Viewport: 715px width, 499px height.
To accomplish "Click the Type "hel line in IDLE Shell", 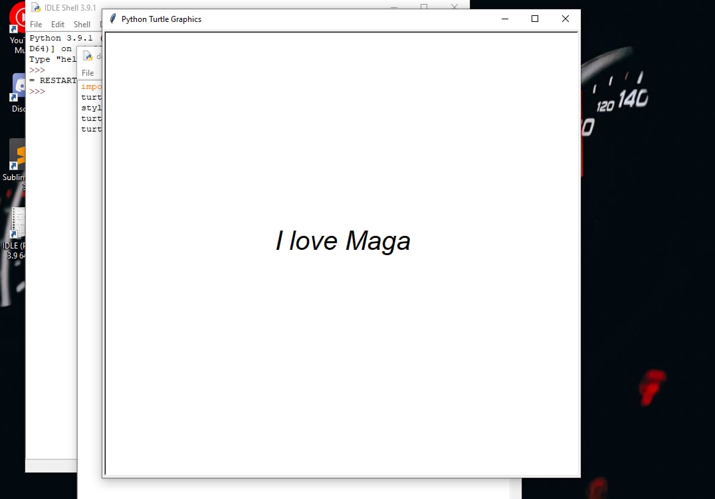I will tap(53, 59).
